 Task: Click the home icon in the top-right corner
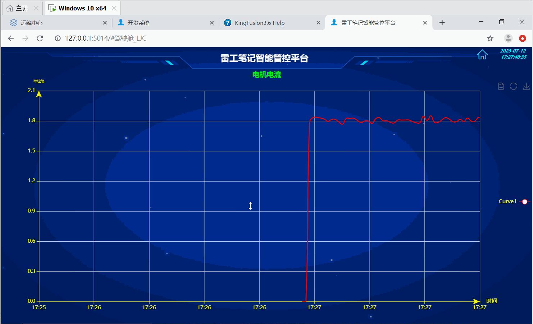coord(482,55)
